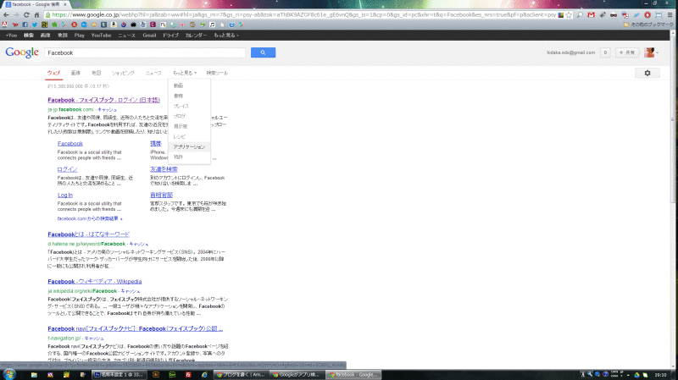Open 'YouTube' in the black Google bar

[x=101, y=35]
